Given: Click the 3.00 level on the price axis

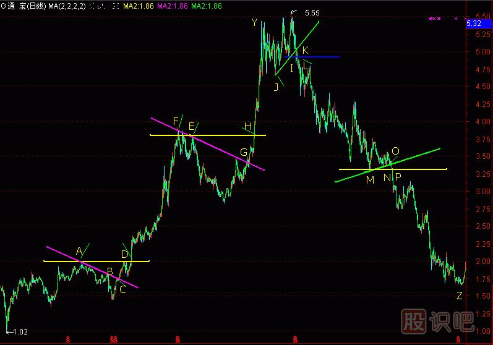Looking at the screenshot, I should point(479,192).
